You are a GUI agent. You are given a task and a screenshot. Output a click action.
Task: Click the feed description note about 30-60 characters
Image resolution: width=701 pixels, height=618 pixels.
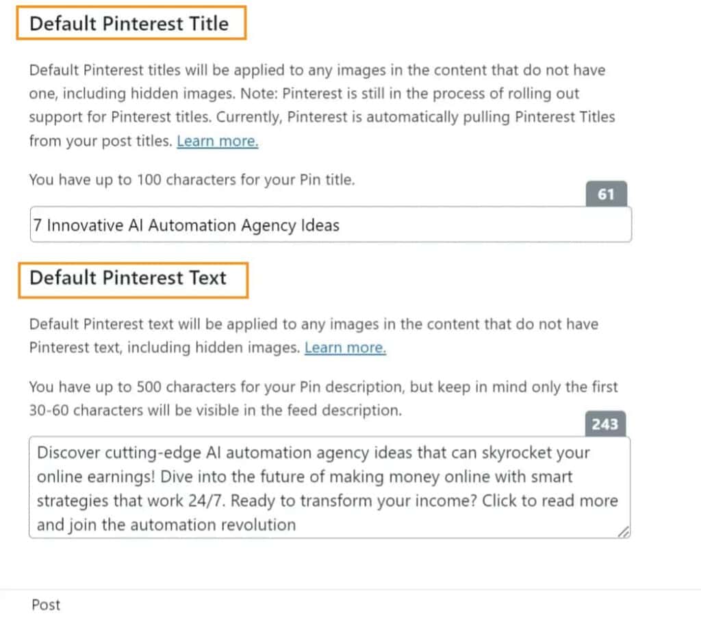point(205,405)
